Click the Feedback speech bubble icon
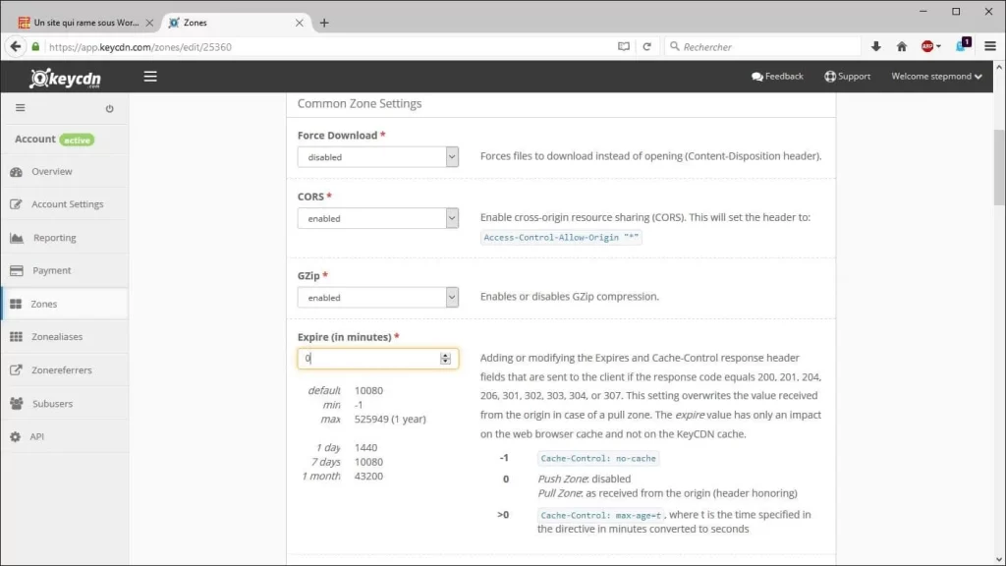The image size is (1006, 566). pyautogui.click(x=757, y=77)
